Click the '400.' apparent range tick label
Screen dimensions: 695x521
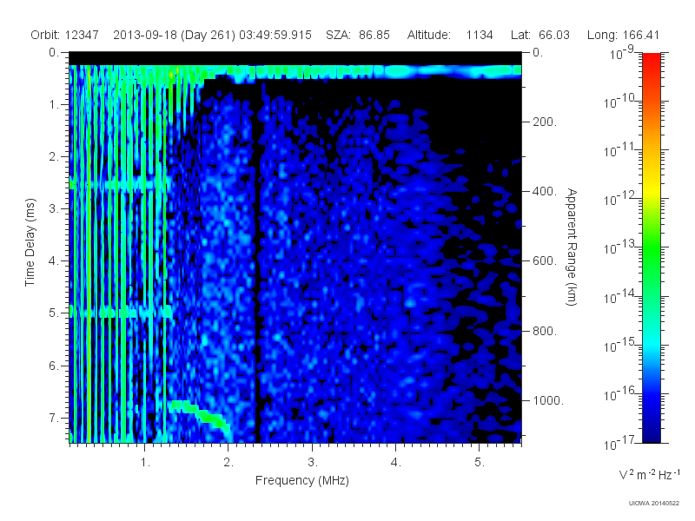point(545,191)
